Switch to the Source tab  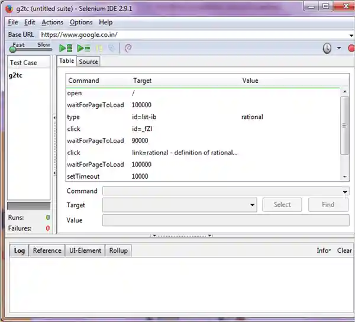pyautogui.click(x=88, y=62)
